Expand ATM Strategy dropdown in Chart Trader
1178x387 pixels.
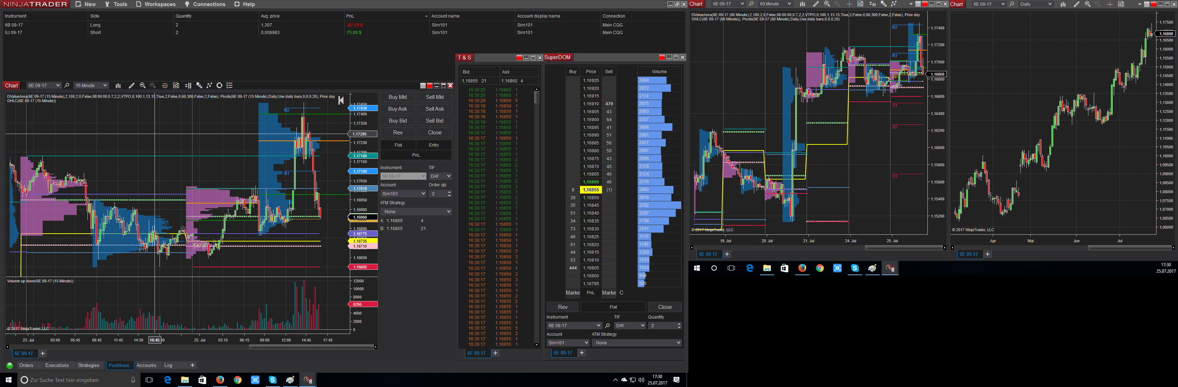point(416,211)
